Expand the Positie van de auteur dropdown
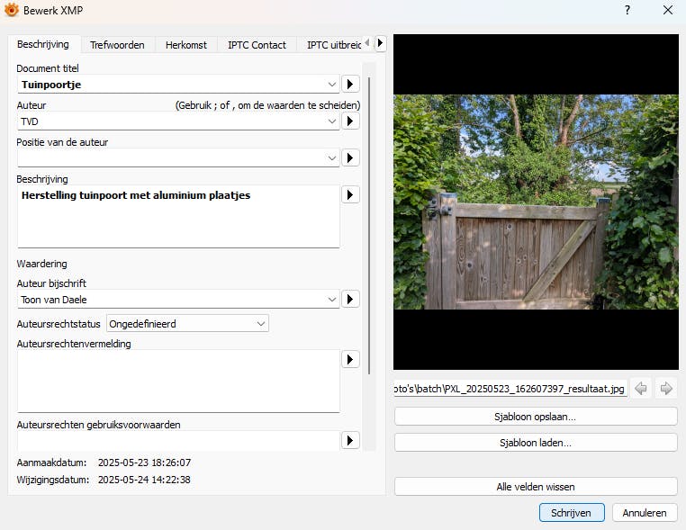The height and width of the screenshot is (530, 686). pyautogui.click(x=332, y=158)
